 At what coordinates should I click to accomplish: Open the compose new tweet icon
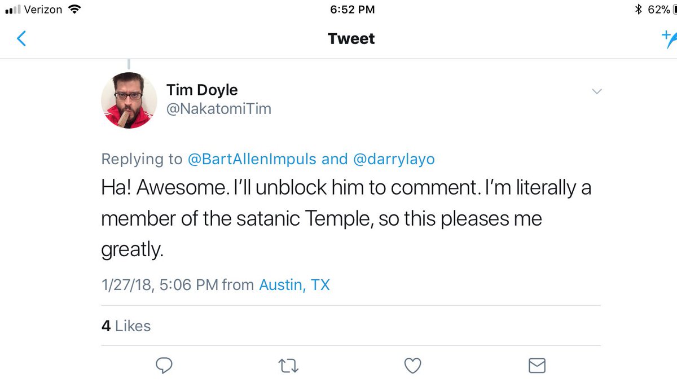click(669, 38)
